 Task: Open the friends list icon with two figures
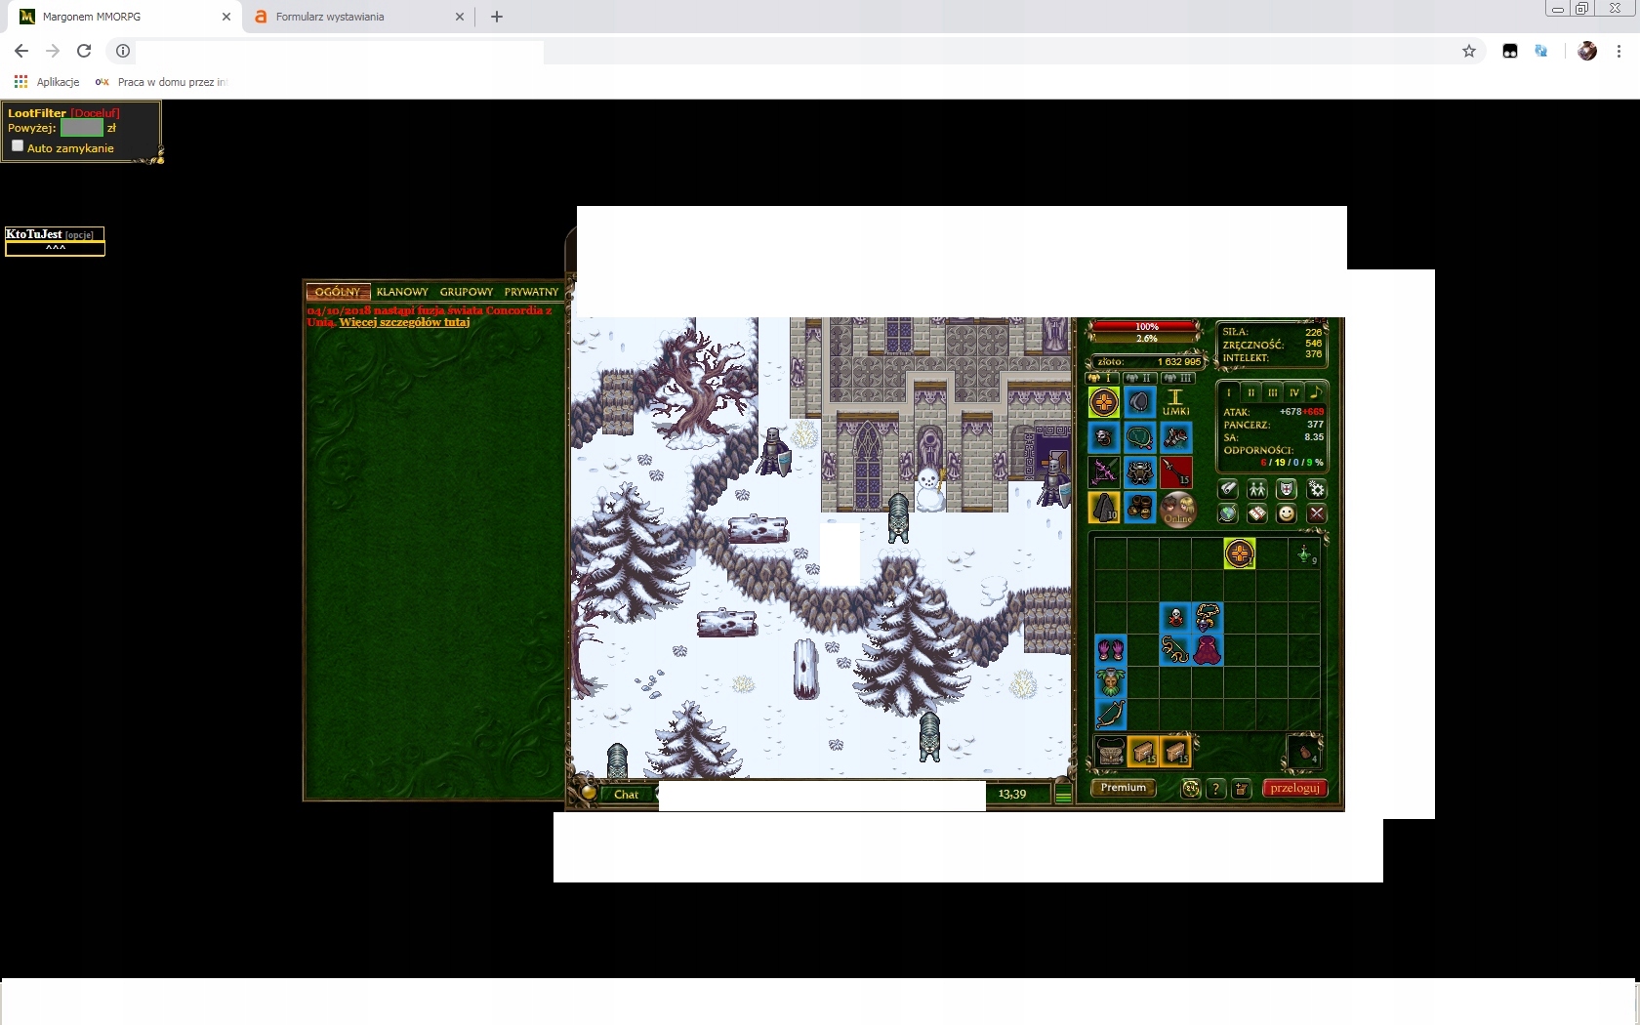click(1257, 489)
